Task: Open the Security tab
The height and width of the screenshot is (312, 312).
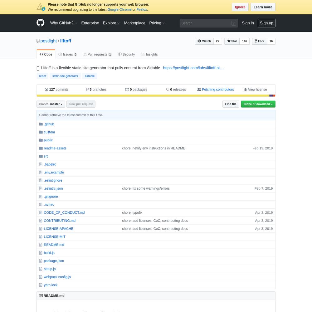Action: click(126, 54)
